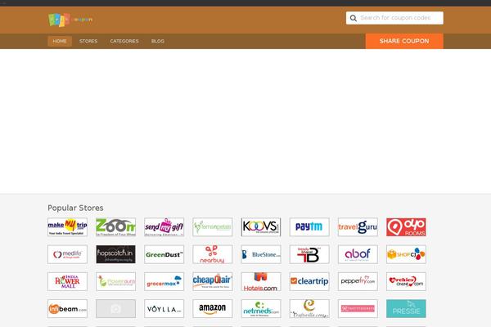Open the Craftsvilla store logo

309,308
